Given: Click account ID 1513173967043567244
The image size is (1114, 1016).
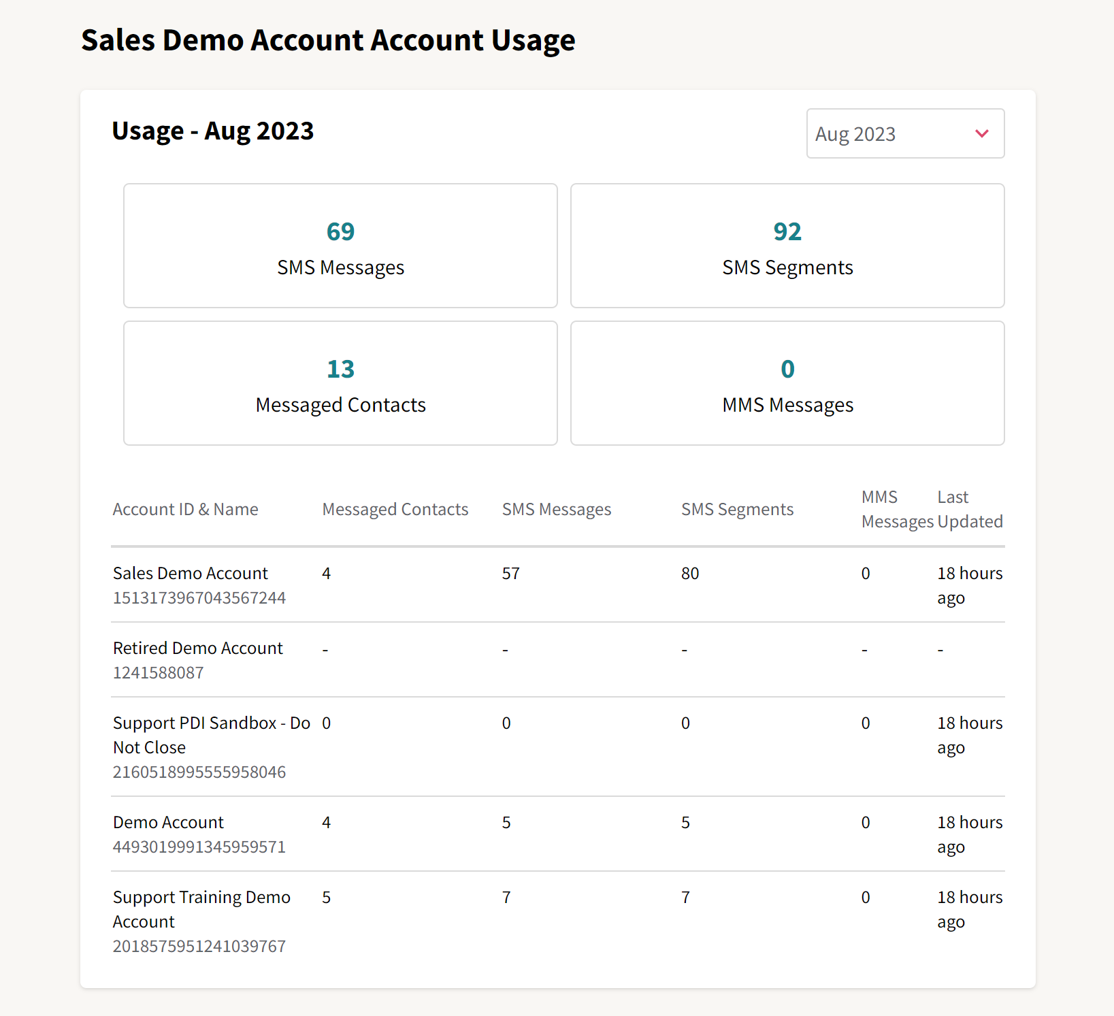Looking at the screenshot, I should pos(199,597).
